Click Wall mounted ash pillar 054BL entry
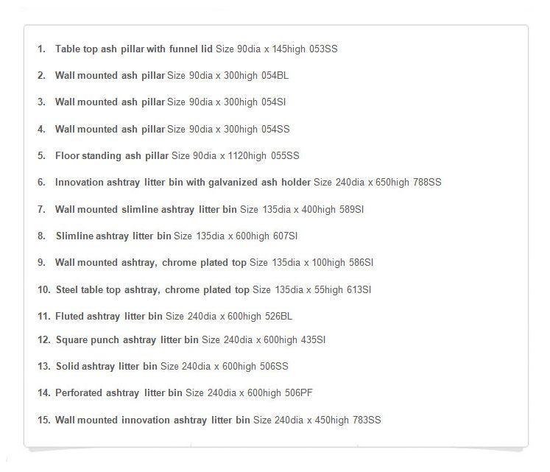This screenshot has width=550, height=472. (163, 75)
